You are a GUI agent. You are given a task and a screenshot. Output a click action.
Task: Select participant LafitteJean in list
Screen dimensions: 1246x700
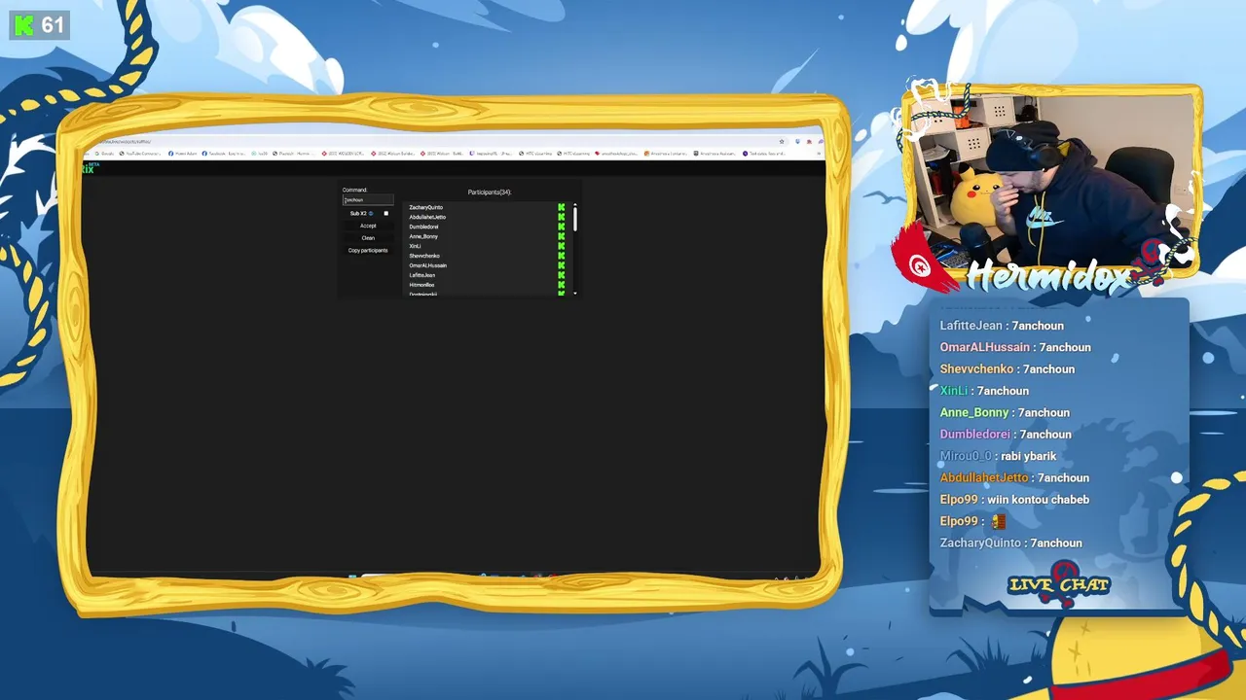(422, 275)
